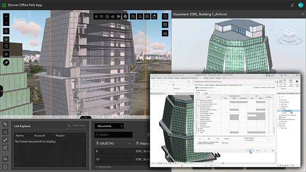
Task: Collapse the map panel with down chevron
Action: point(86,117)
